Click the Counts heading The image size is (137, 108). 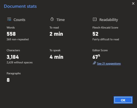[19, 20]
